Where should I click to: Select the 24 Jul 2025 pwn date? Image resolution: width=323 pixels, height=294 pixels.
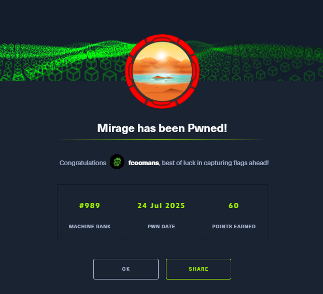[x=161, y=205]
